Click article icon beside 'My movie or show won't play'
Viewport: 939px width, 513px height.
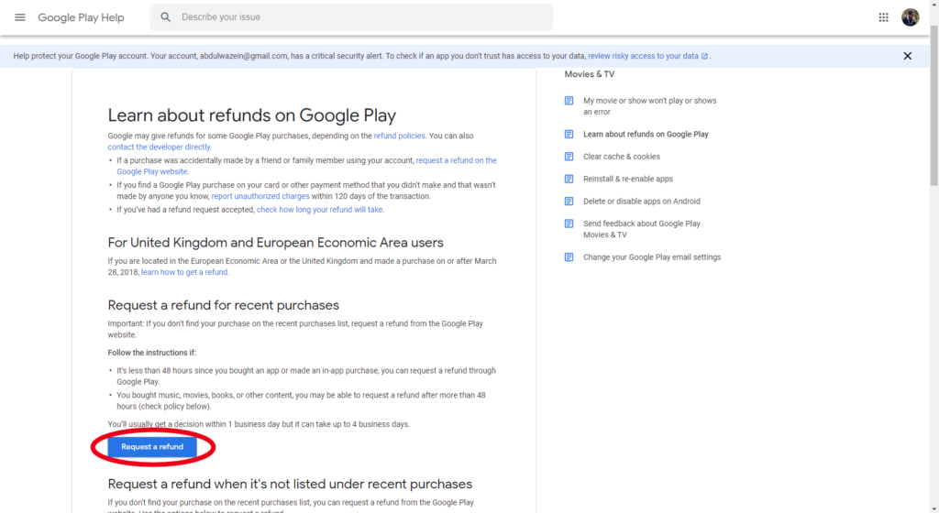coord(569,101)
